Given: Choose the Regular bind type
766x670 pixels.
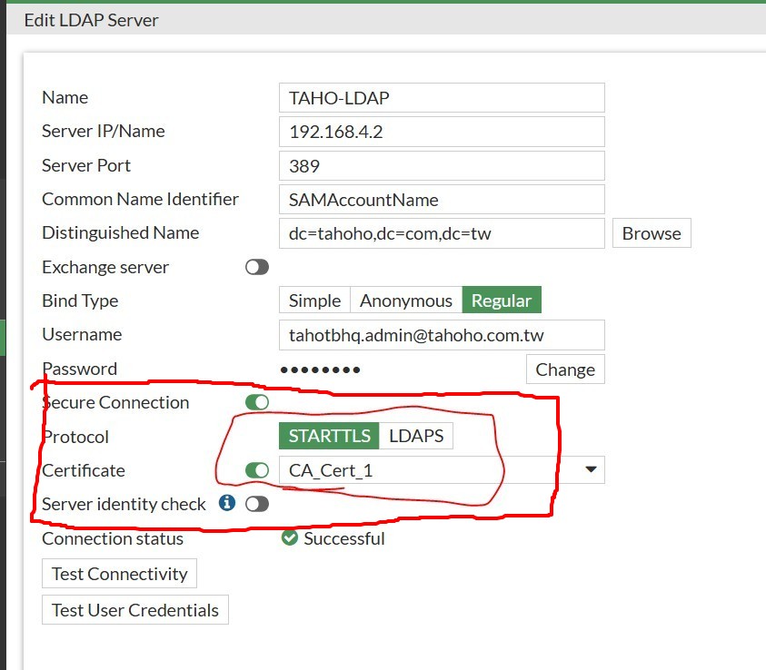Looking at the screenshot, I should (502, 301).
